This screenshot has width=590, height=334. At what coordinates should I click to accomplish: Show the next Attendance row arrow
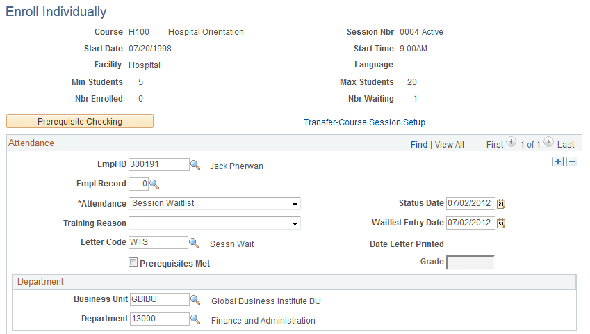coord(548,142)
